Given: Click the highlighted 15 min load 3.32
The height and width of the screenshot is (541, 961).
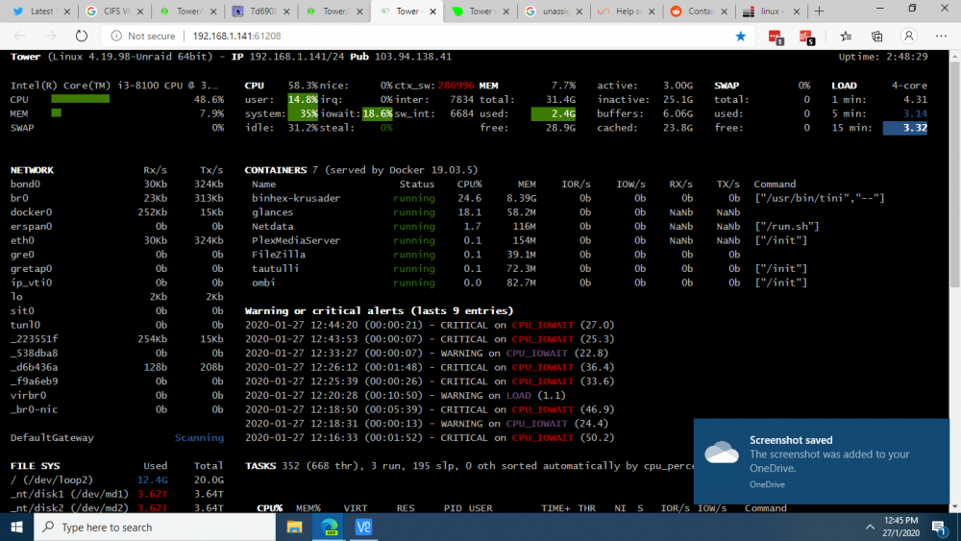Looking at the screenshot, I should click(x=905, y=128).
